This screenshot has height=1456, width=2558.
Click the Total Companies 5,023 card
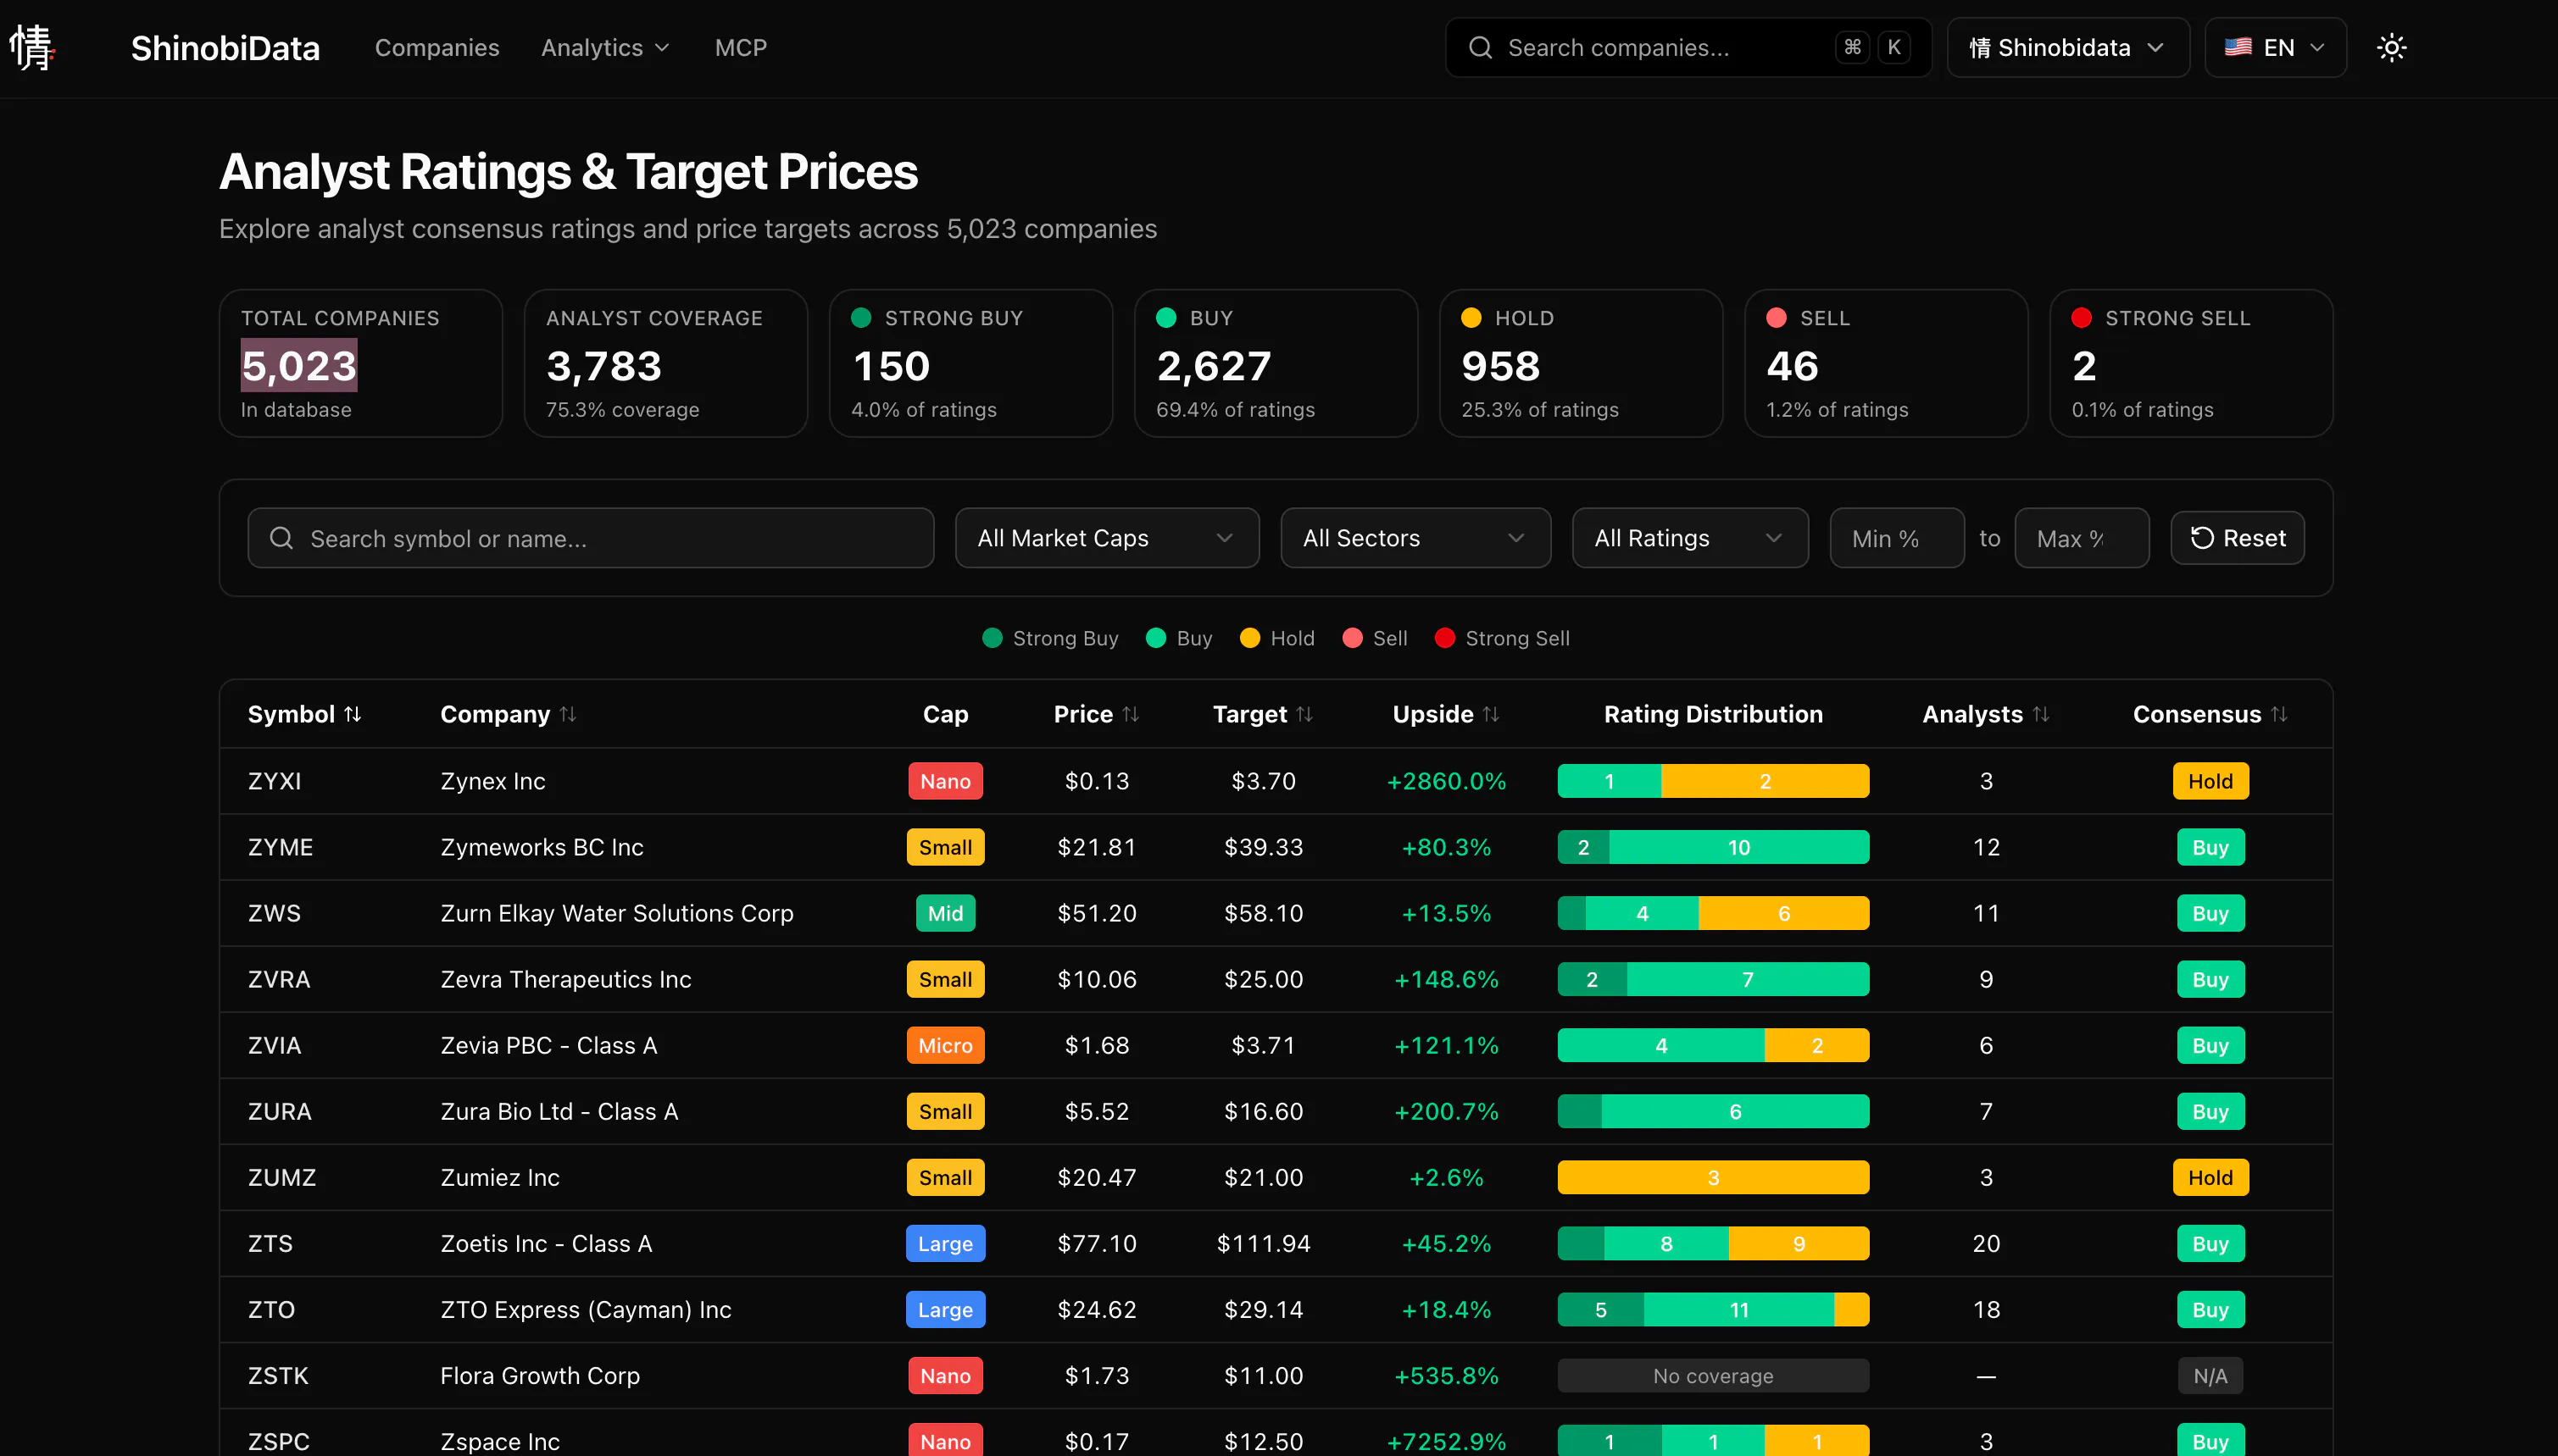360,363
